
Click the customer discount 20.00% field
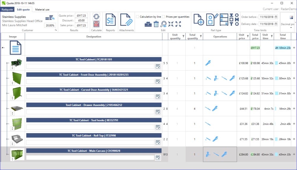tap(50, 26)
